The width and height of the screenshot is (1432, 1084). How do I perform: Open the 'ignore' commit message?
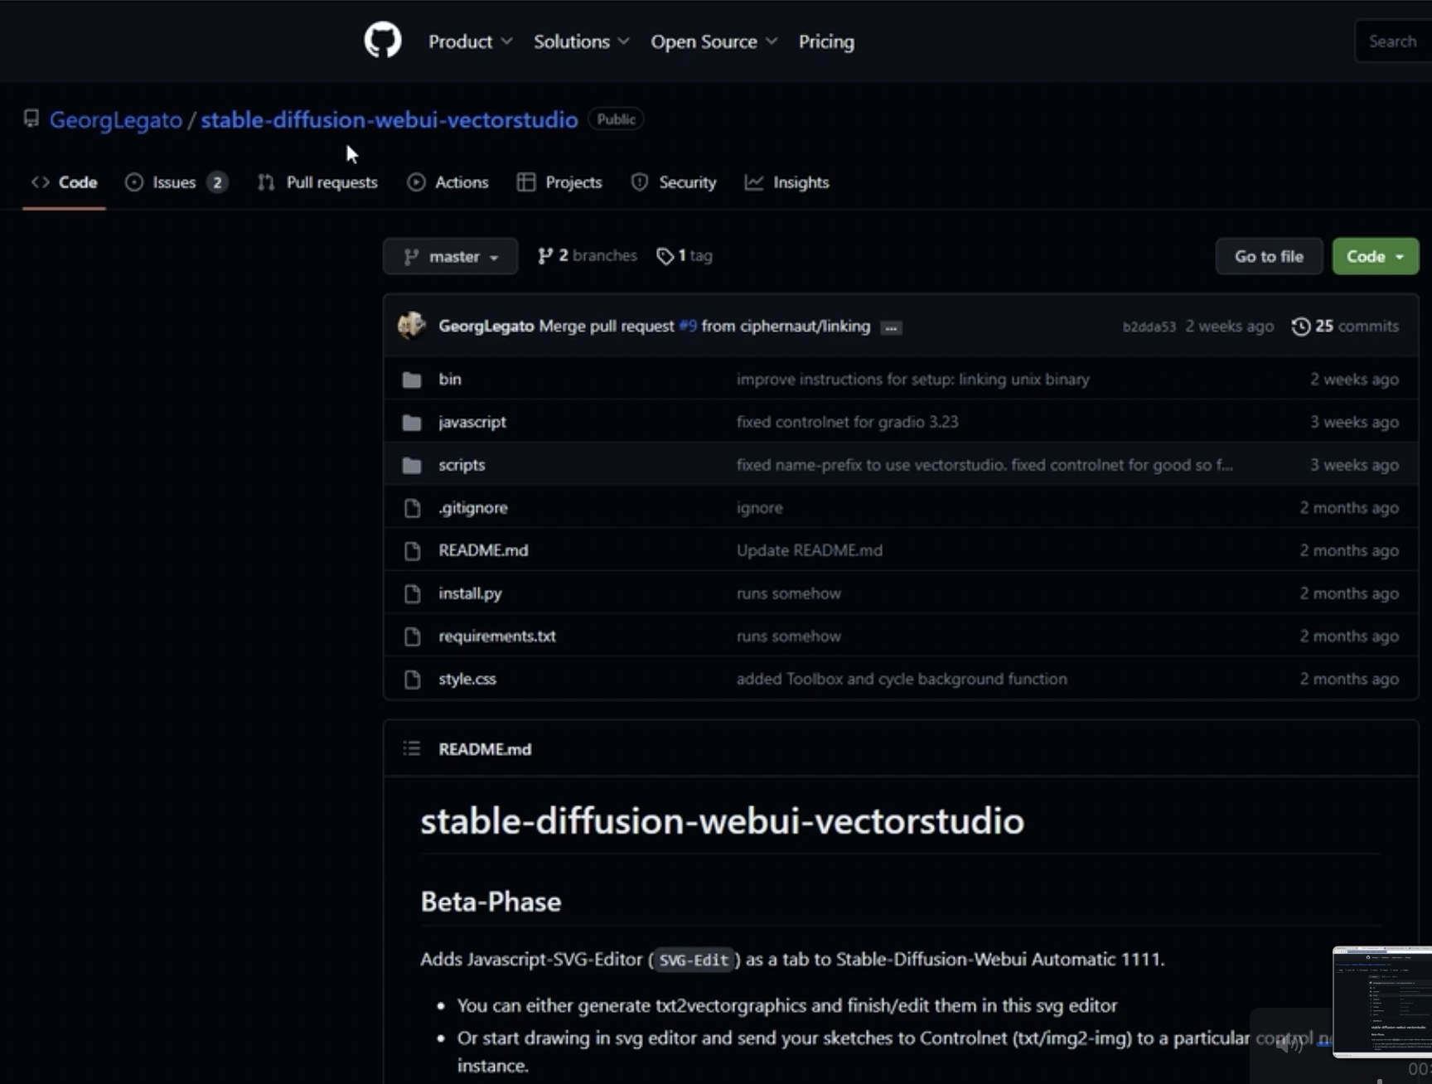759,507
